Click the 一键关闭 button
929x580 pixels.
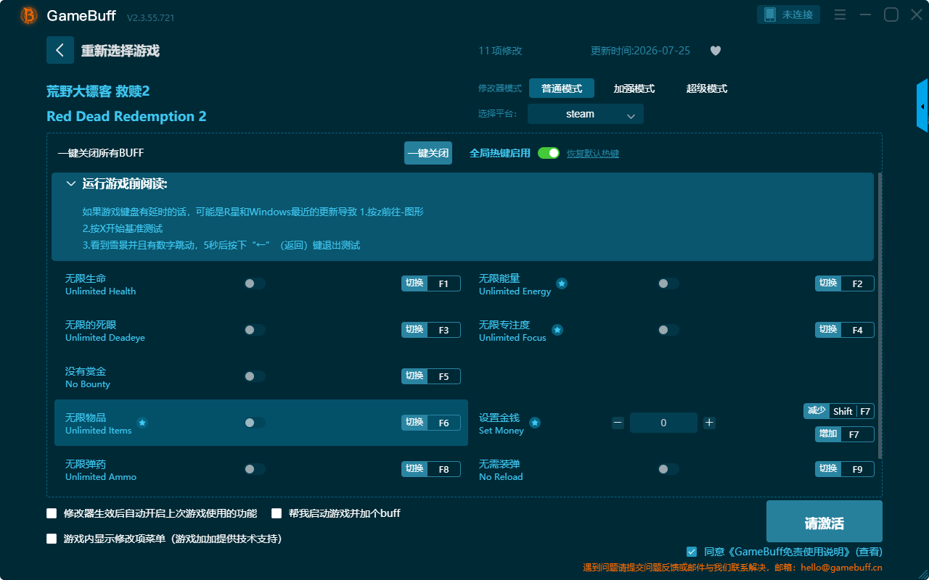coord(428,153)
